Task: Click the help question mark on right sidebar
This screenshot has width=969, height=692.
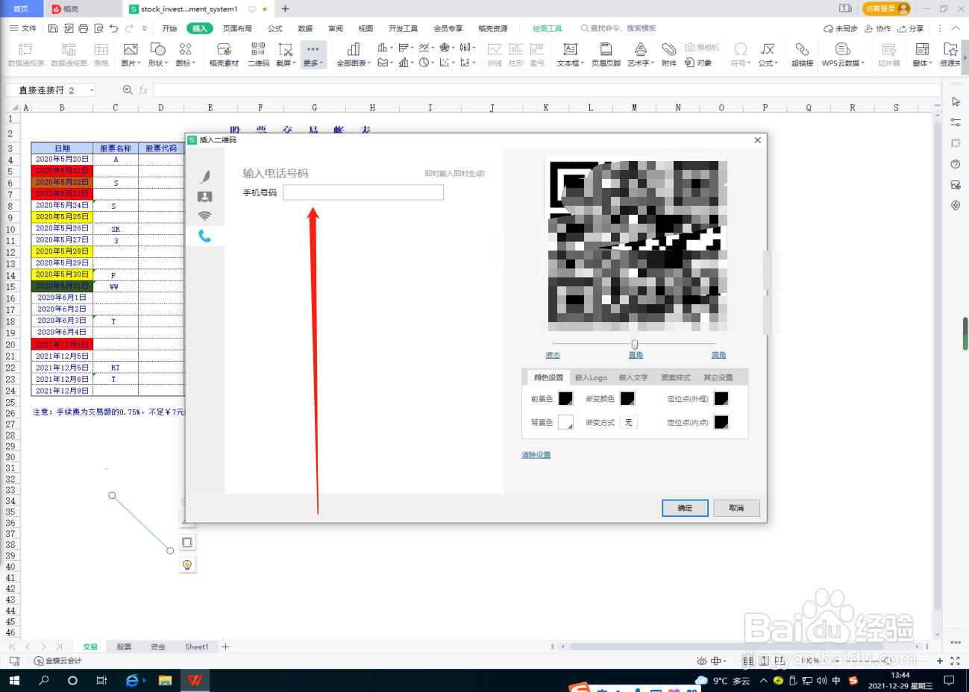Action: [956, 164]
